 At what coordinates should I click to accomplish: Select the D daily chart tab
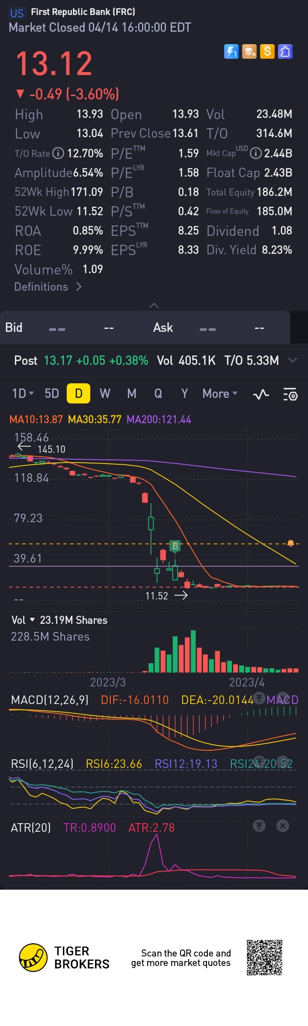click(x=79, y=394)
